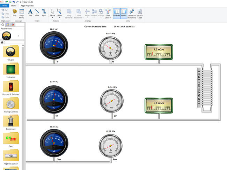This screenshot has width=227, height=170.
Task: Select the T1 blue temperature gauge
Action: (54, 45)
